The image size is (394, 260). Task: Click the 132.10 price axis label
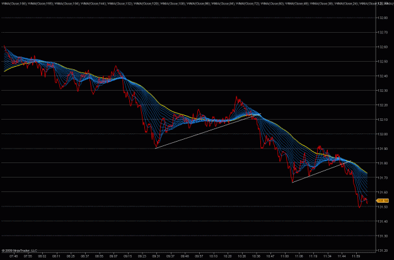tap(383, 120)
